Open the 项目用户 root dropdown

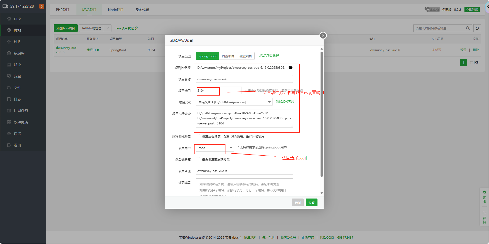coord(231,148)
